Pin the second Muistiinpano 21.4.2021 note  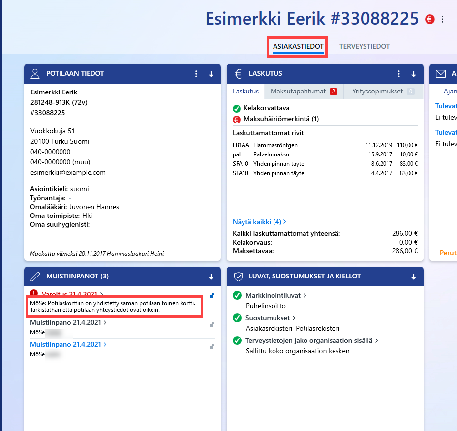pos(212,346)
